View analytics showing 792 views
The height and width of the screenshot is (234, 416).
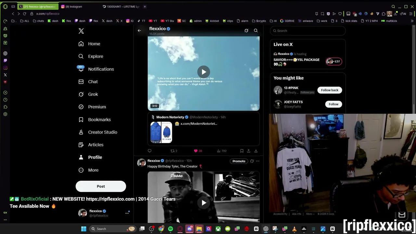222,151
